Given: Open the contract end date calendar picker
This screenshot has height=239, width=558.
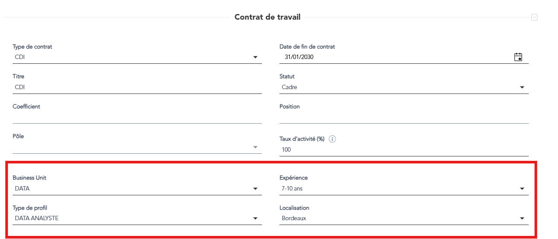Looking at the screenshot, I should [518, 57].
